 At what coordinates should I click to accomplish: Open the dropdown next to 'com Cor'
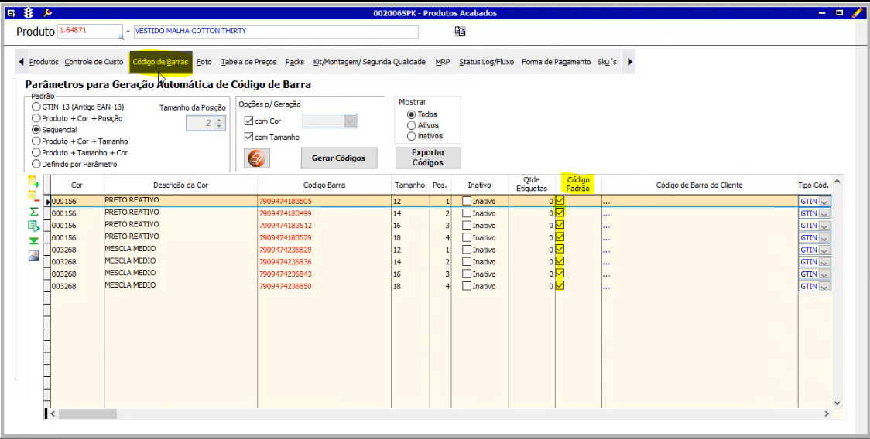pyautogui.click(x=350, y=121)
